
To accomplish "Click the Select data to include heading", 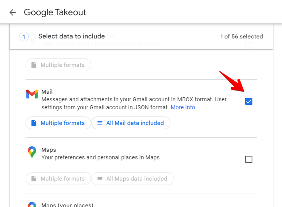I will click(72, 36).
